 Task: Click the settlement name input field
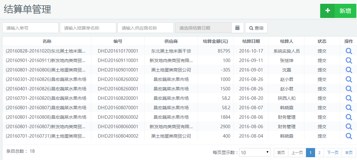click(88, 28)
